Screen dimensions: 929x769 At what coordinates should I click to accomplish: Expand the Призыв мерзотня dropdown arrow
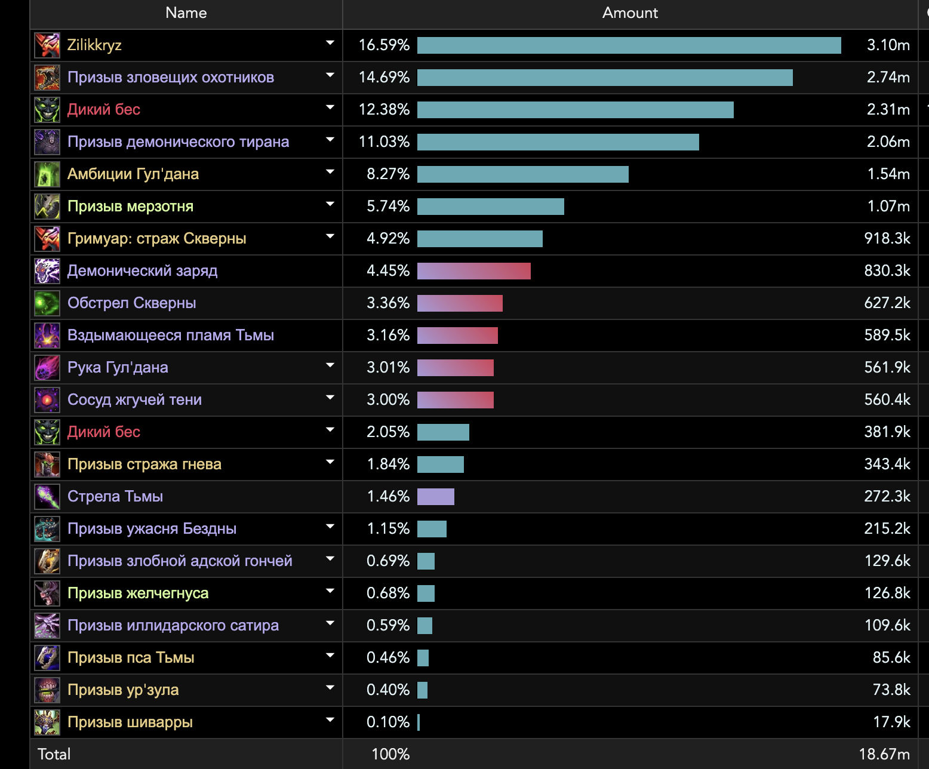tap(330, 205)
